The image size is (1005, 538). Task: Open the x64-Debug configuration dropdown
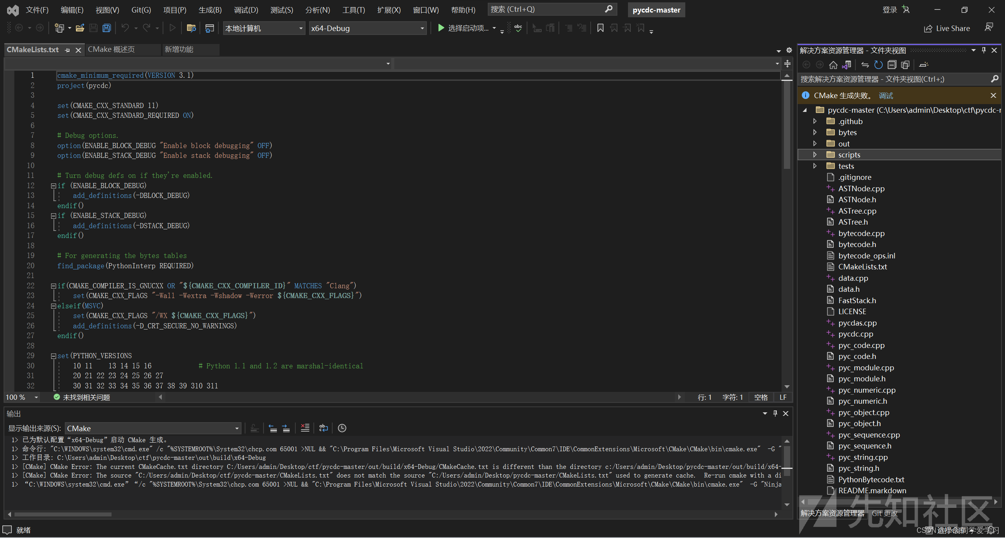[x=422, y=28]
